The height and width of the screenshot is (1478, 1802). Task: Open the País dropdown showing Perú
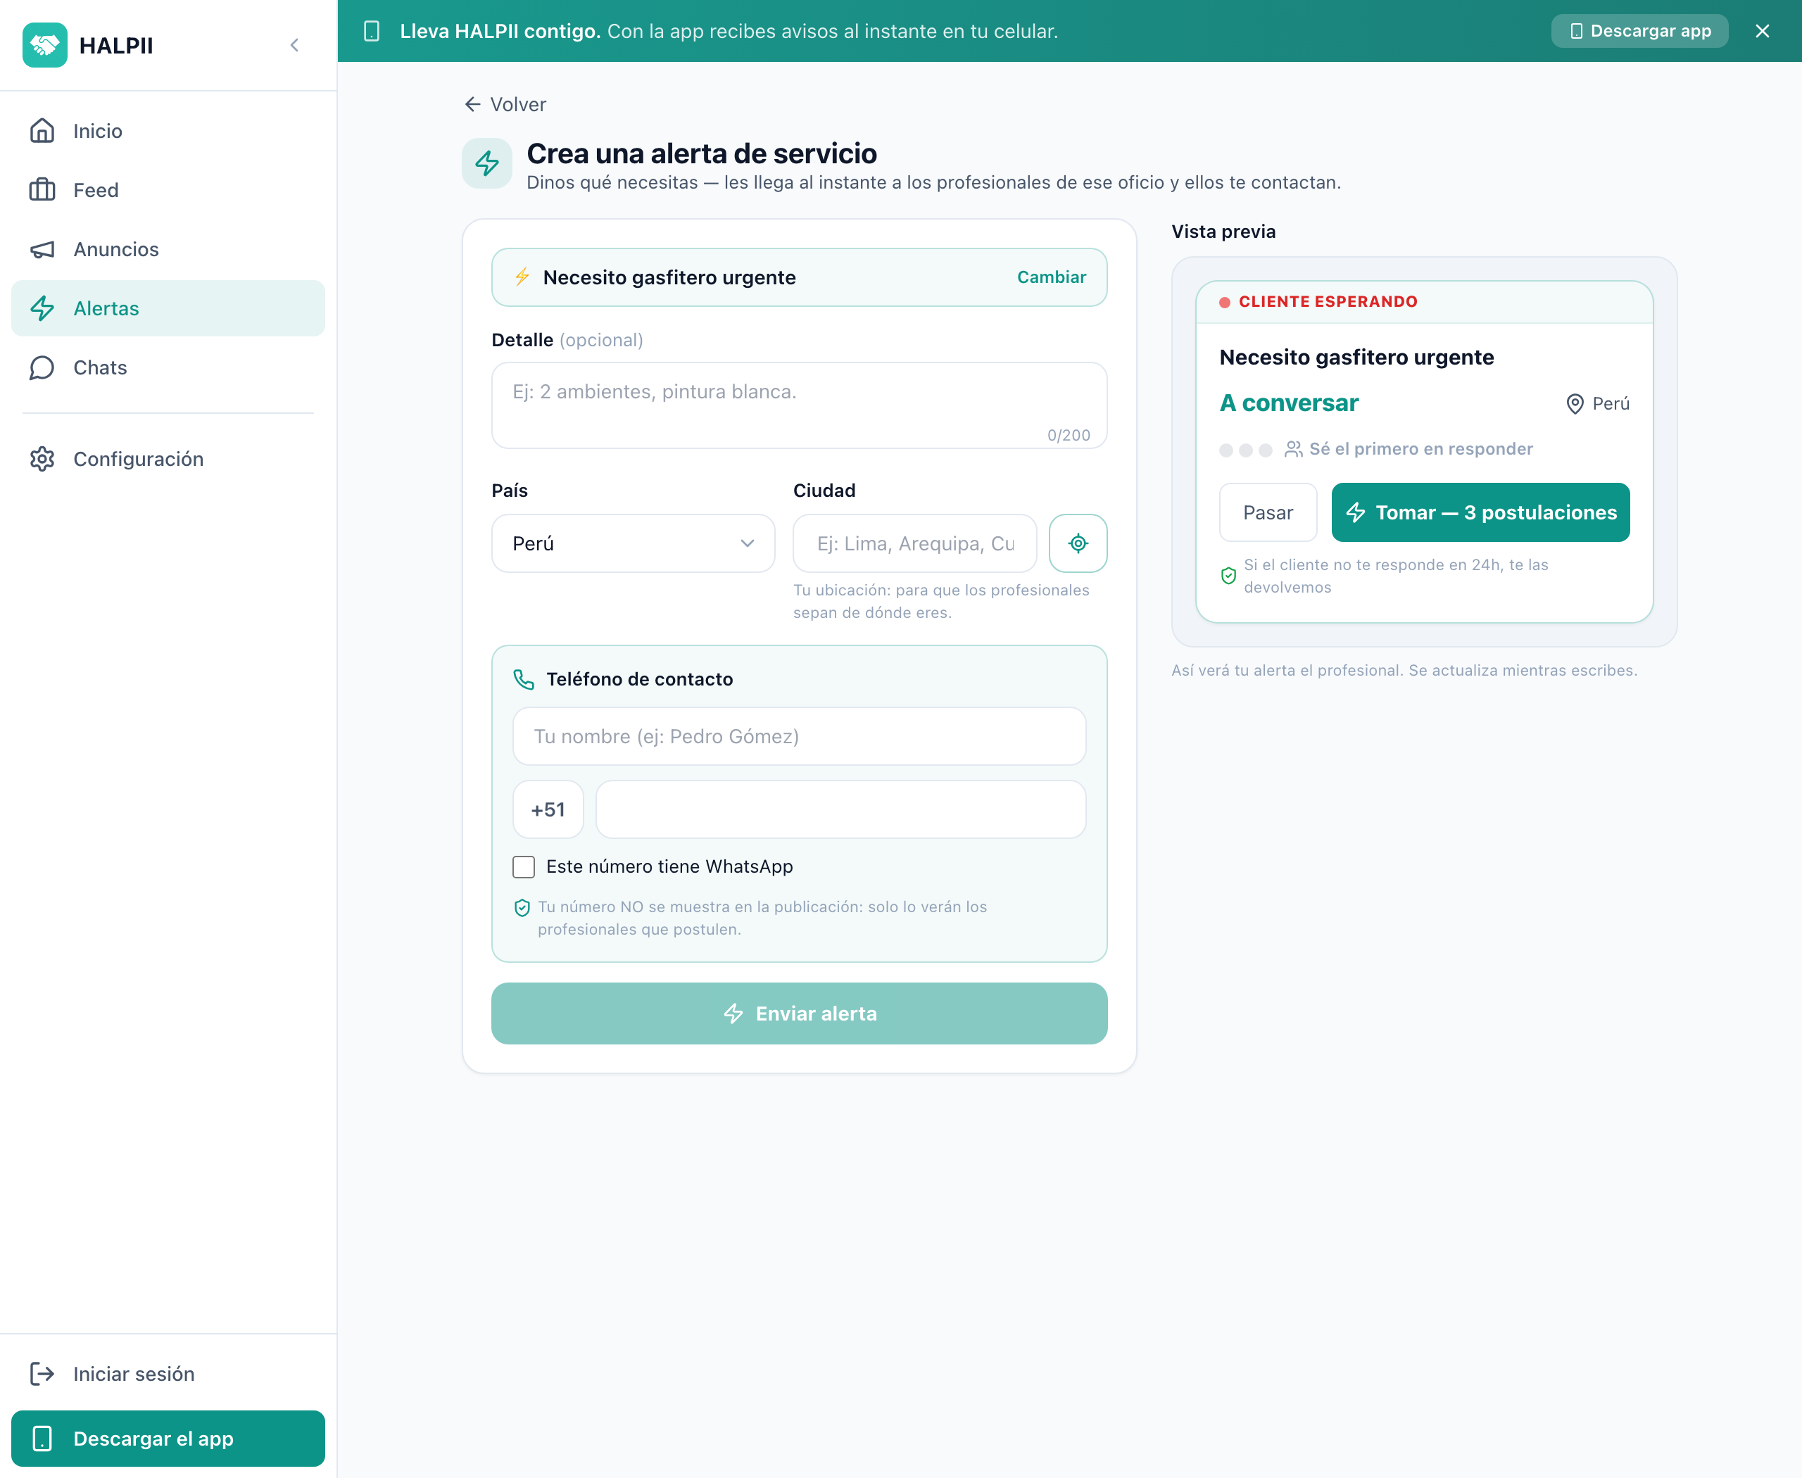click(633, 543)
